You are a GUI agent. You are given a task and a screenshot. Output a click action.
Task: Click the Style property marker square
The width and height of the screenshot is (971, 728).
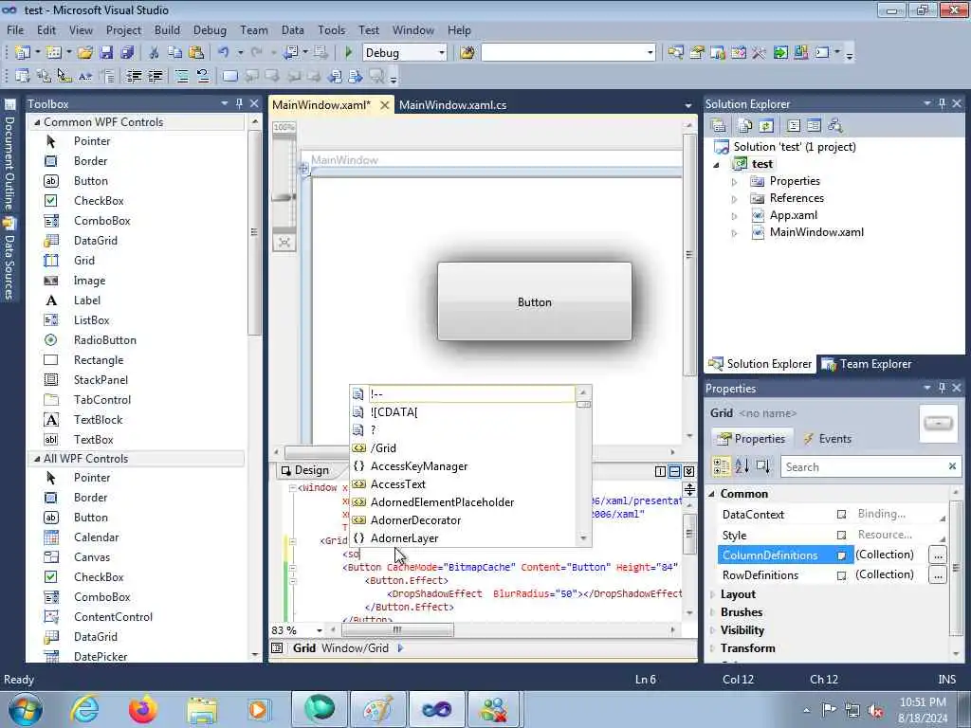(x=841, y=535)
